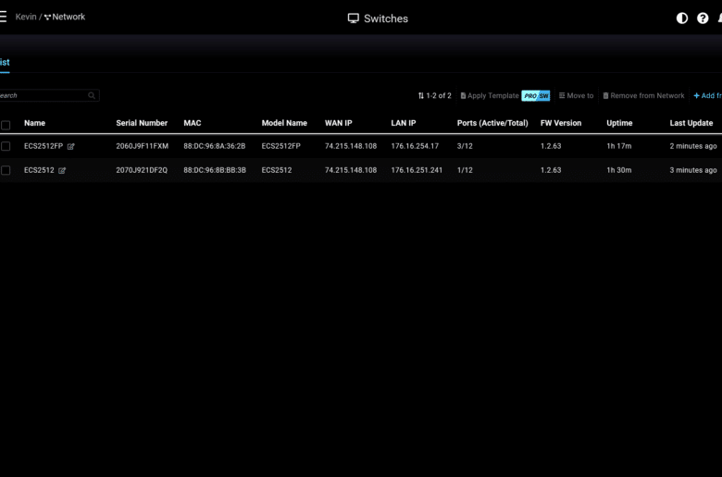
Task: Click Move to button
Action: (x=576, y=95)
